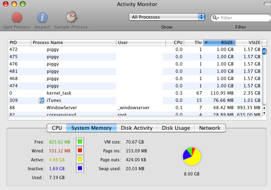Switch to the CPU tab
The height and width of the screenshot is (190, 271).
pyautogui.click(x=57, y=128)
